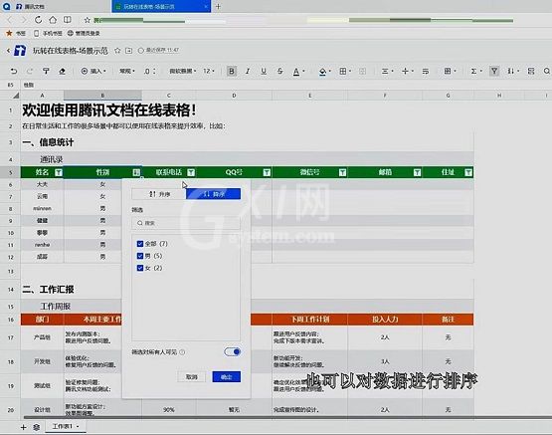Screen dimensions: 552x435
Task: Click the font color A icon
Action: pos(296,72)
